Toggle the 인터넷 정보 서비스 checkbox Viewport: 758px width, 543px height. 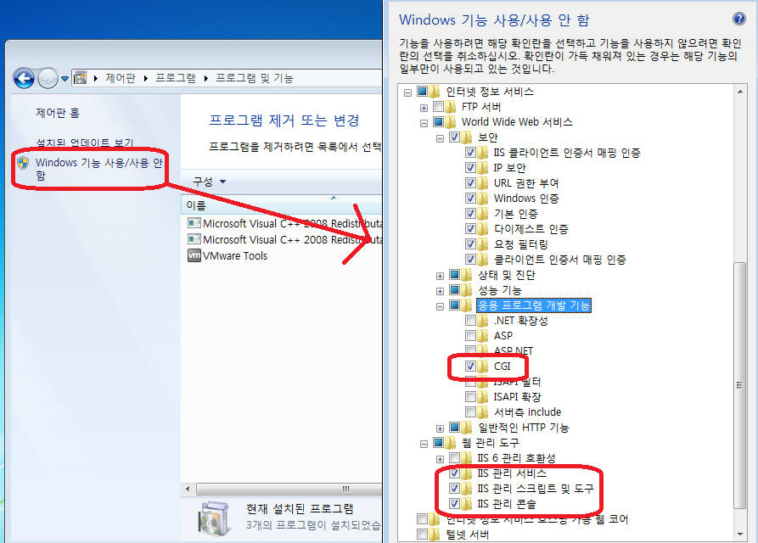pyautogui.click(x=422, y=91)
